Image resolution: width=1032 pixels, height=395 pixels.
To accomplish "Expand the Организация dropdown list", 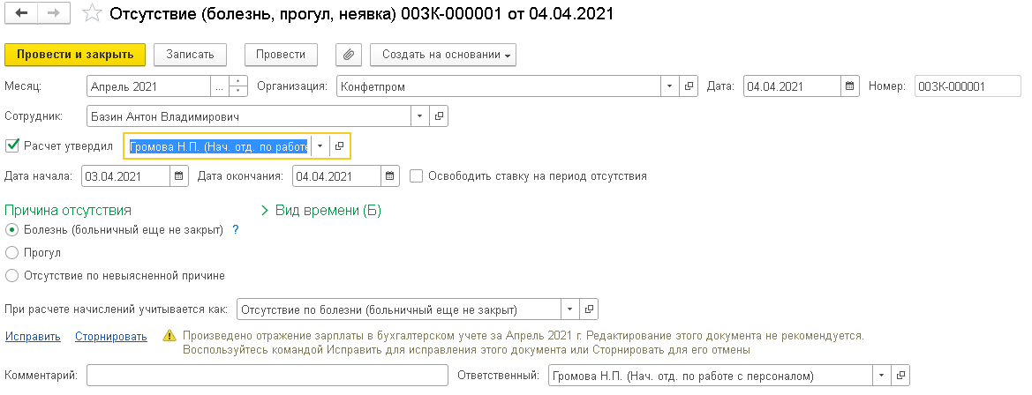I will click(669, 86).
